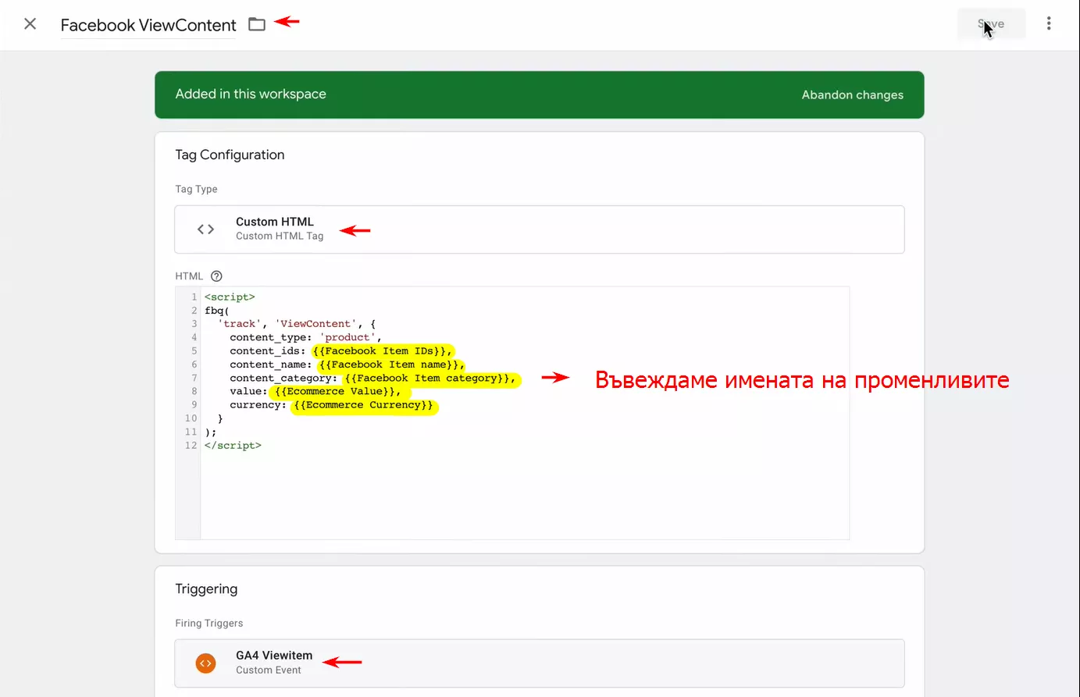Click the {{Ecommerce Currency}} variable text
The image size is (1080, 697).
tap(363, 405)
